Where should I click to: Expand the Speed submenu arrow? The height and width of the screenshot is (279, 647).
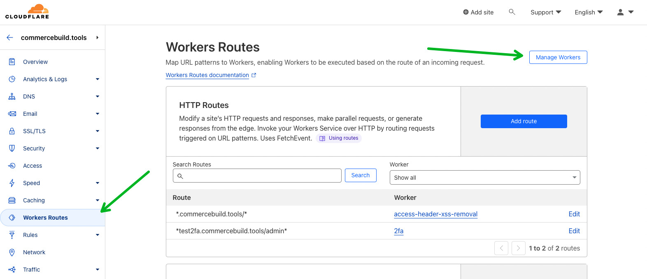point(98,183)
